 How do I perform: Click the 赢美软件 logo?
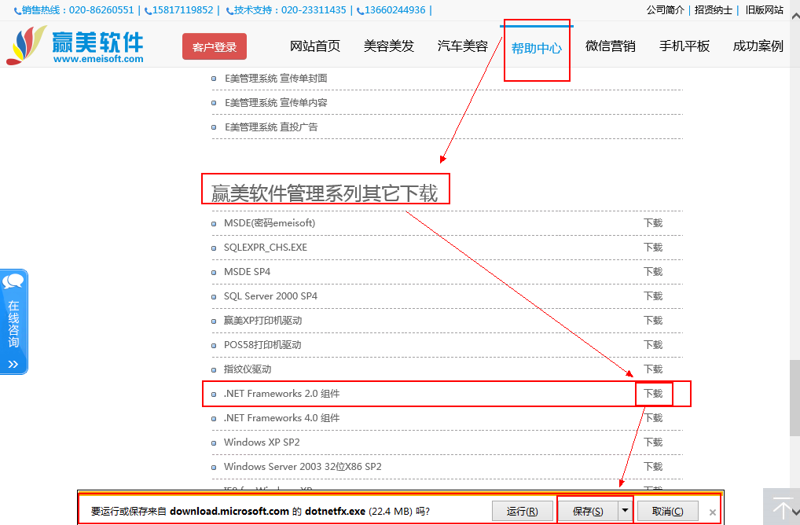tap(75, 46)
